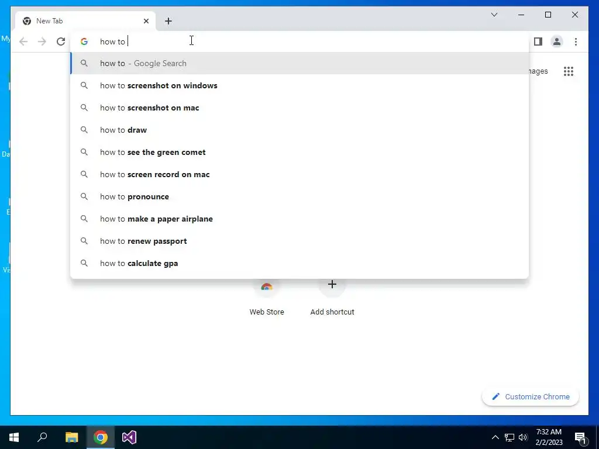The width and height of the screenshot is (599, 449).
Task: Open the Windows Start menu
Action: tap(14, 437)
